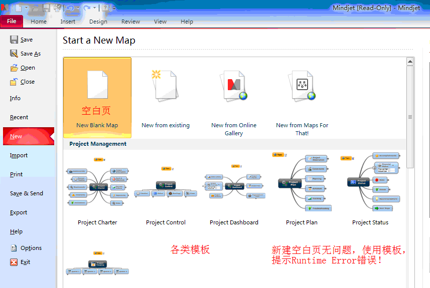This screenshot has height=288, width=430.
Task: Open Customize Quick Access Toolbar dropdown
Action: point(114,8)
